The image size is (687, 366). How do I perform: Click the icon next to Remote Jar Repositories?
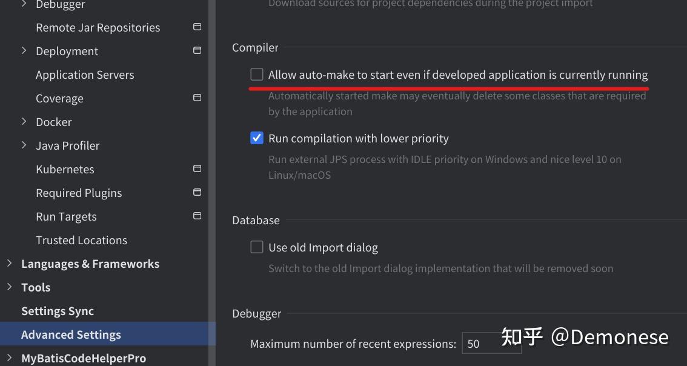[x=196, y=27]
